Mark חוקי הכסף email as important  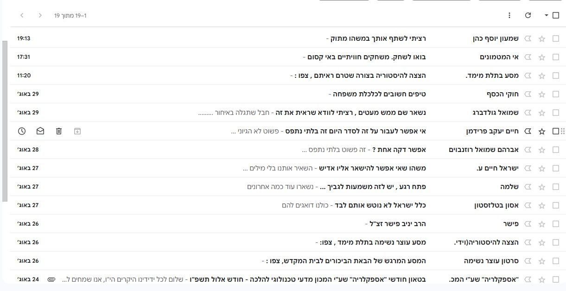[x=528, y=94]
